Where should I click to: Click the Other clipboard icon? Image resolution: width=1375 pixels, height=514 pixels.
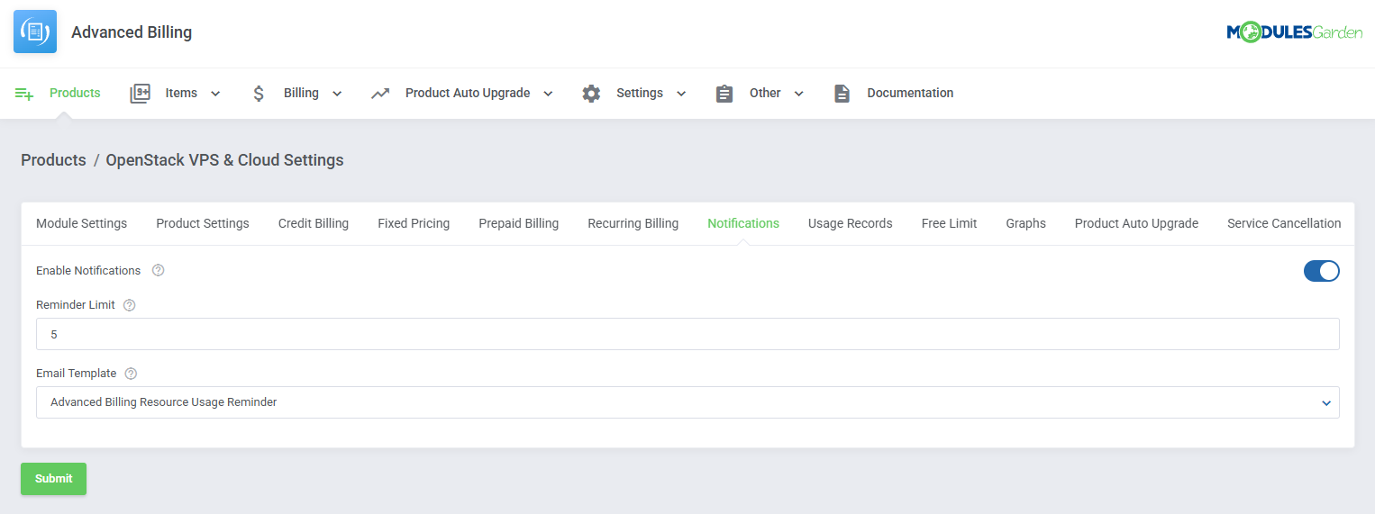click(x=724, y=94)
